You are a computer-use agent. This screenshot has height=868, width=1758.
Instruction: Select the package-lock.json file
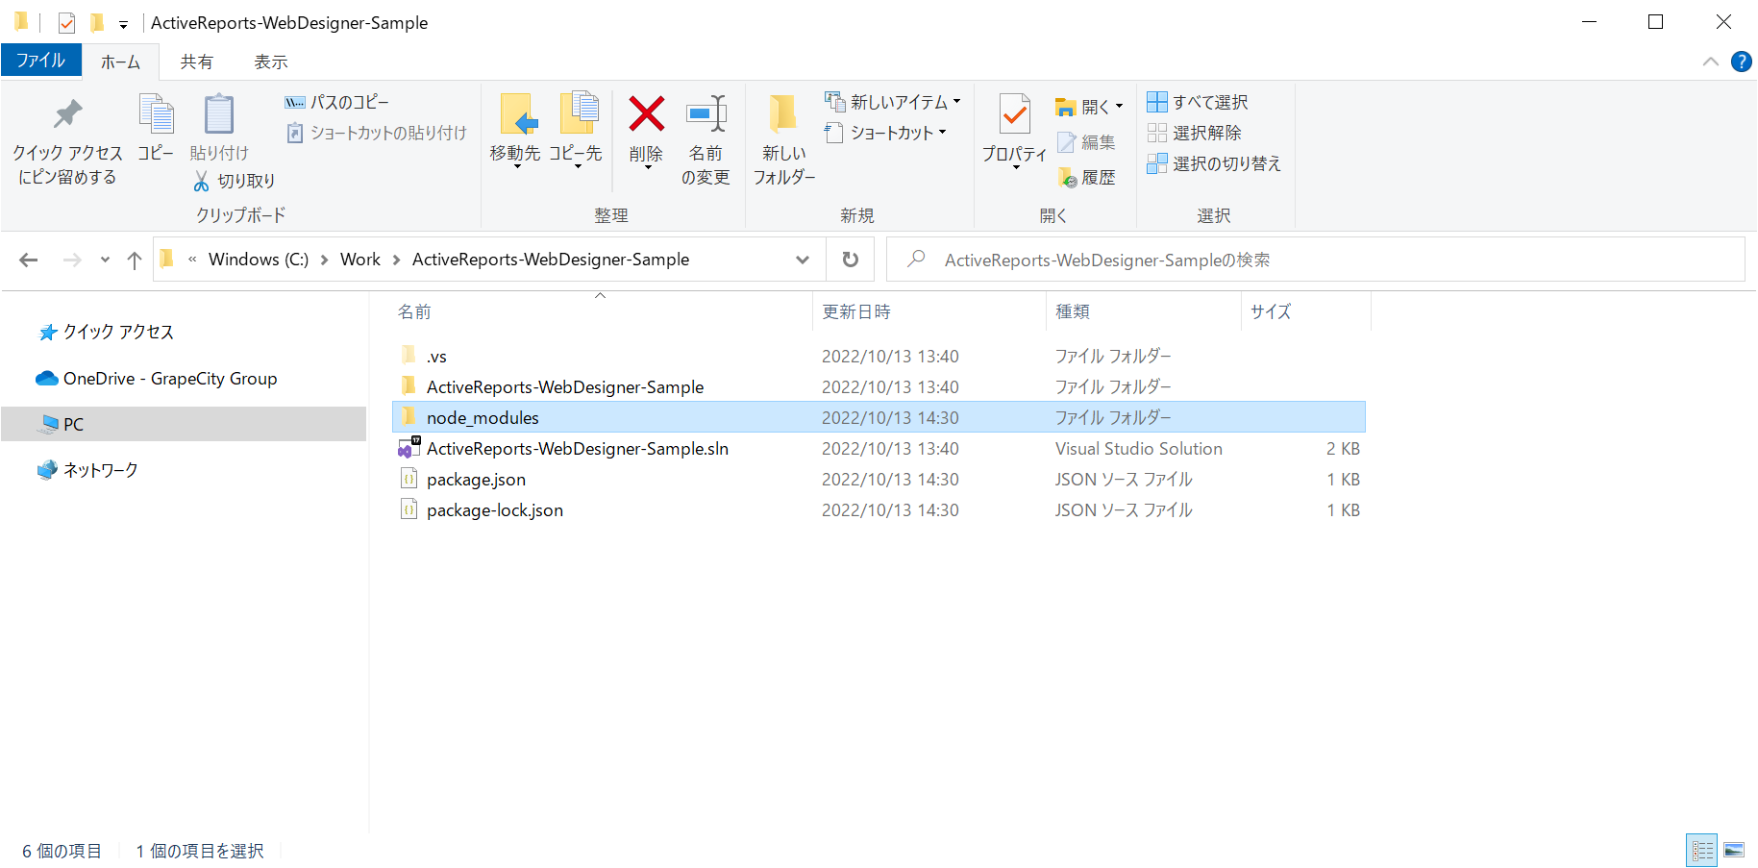[879, 510]
